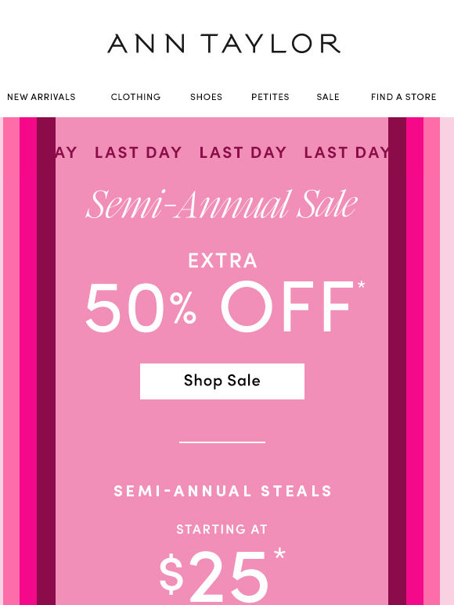
Task: Click the asterisk beside 50% OFF
Action: pyautogui.click(x=362, y=285)
